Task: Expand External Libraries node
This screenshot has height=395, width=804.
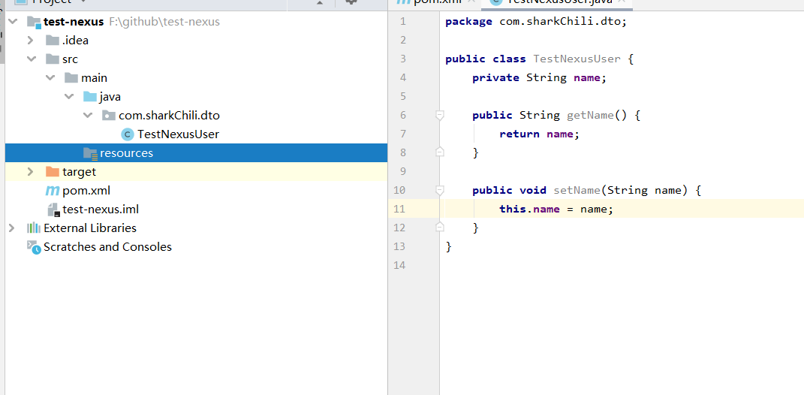Action: point(12,228)
